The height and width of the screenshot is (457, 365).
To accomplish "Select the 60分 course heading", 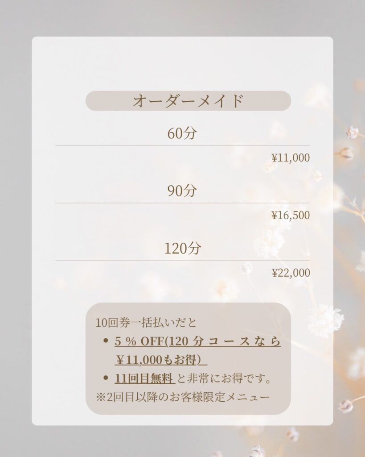I will click(182, 133).
